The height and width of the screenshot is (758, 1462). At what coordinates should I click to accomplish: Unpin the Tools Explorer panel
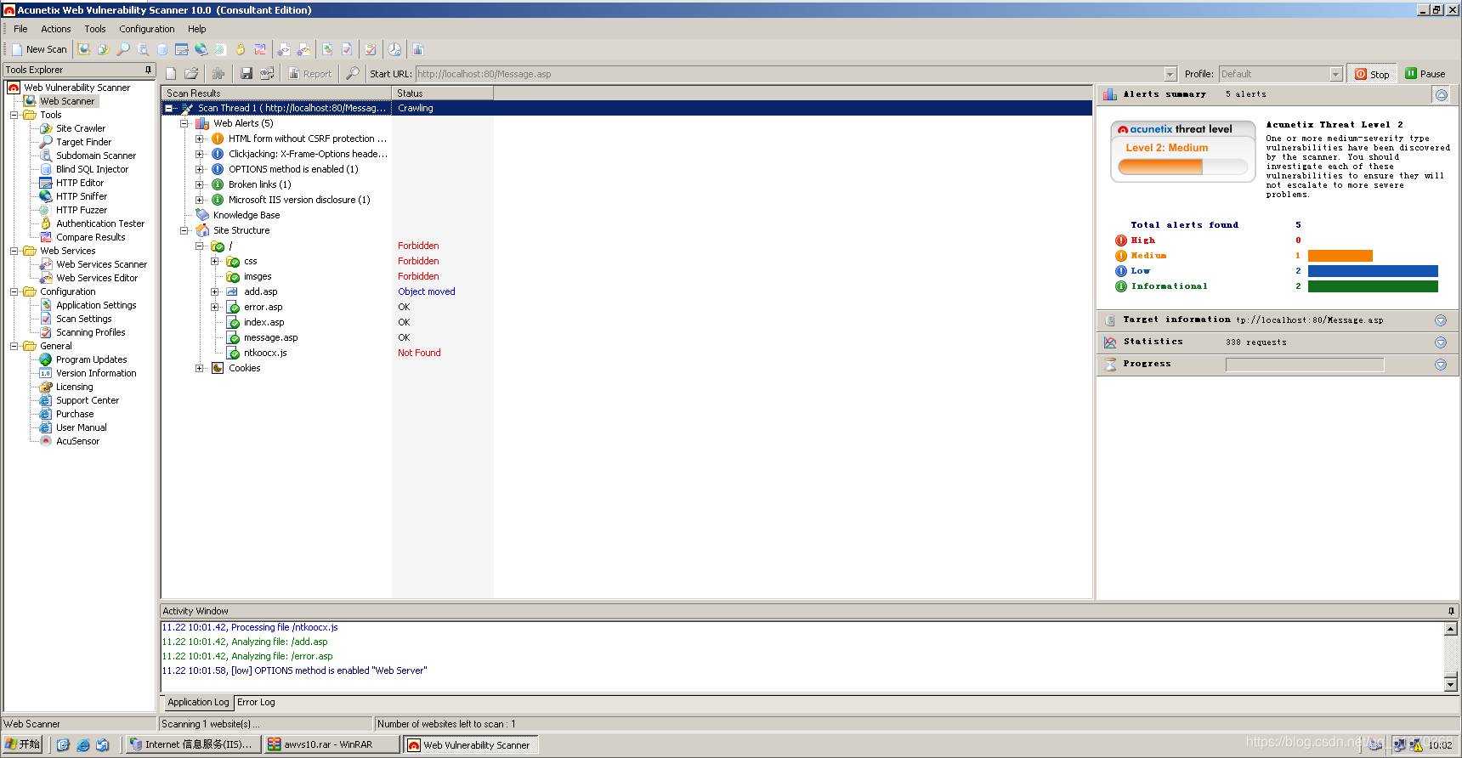[x=148, y=70]
